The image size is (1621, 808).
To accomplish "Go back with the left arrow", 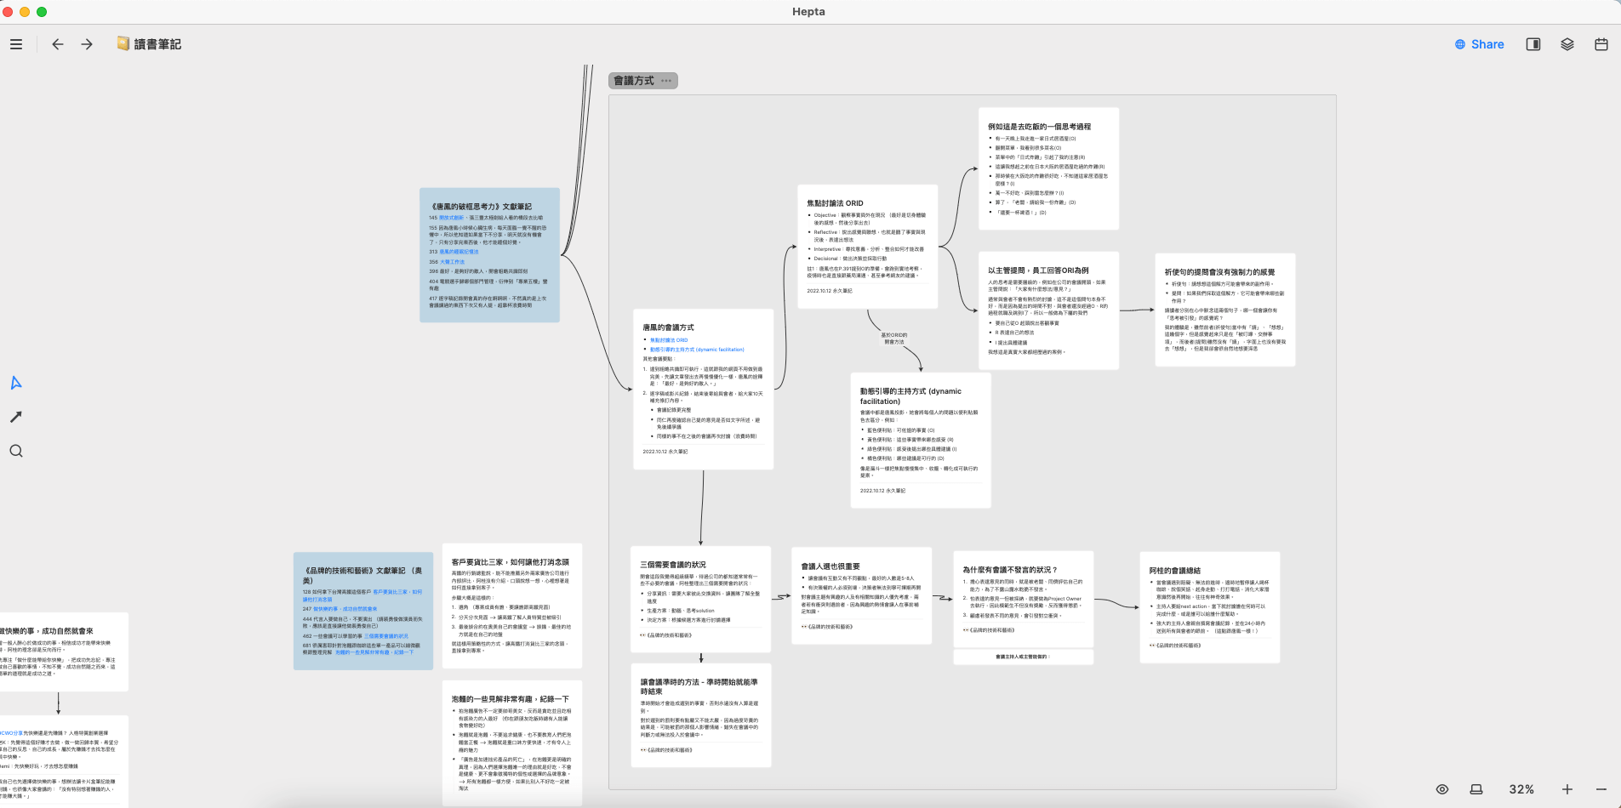I will click(x=58, y=44).
